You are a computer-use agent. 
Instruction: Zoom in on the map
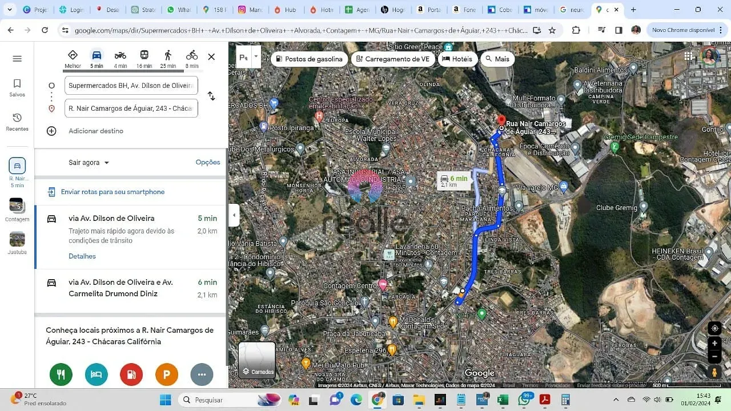pos(714,344)
